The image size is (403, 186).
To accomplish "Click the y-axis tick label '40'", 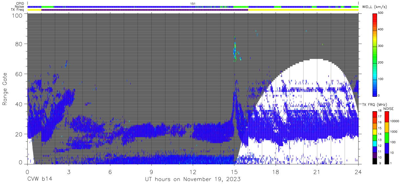I will [x=19, y=104].
